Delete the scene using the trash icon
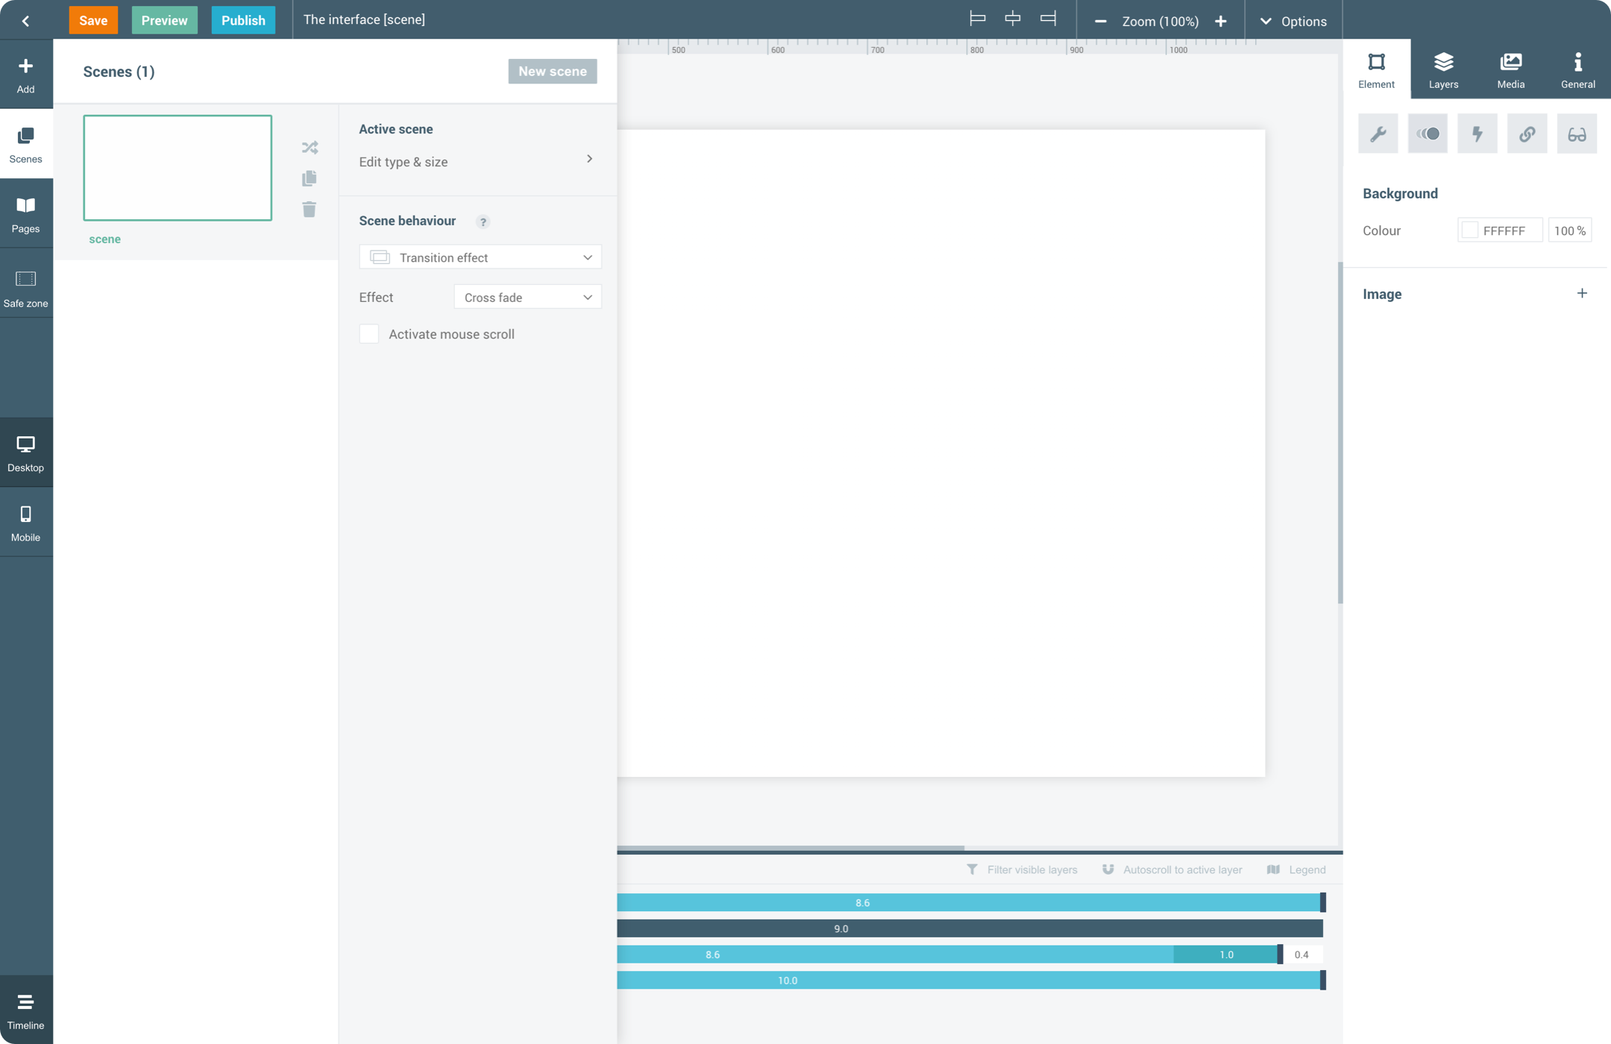1611x1044 pixels. click(310, 210)
